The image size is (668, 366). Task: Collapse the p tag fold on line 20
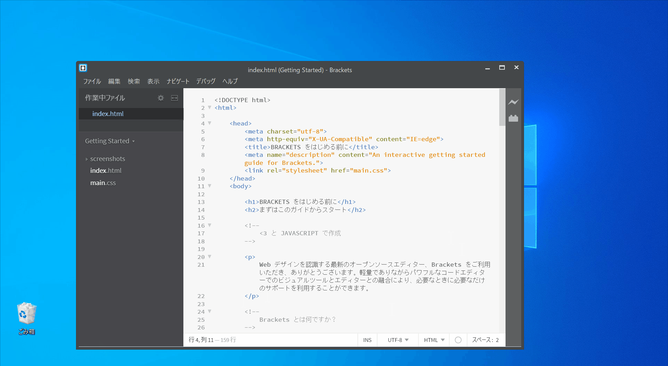tap(210, 257)
